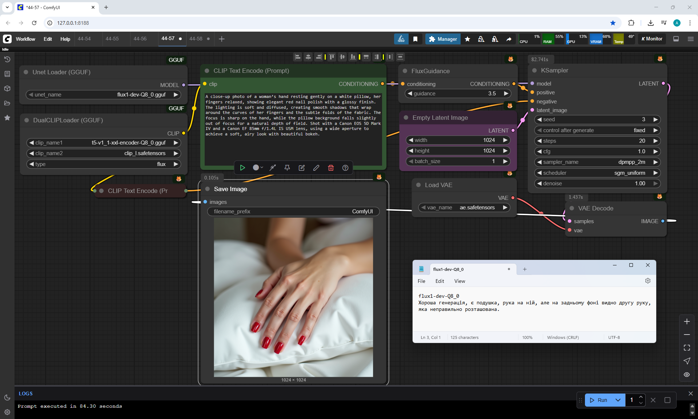The width and height of the screenshot is (698, 419).
Task: Expand the Run button dropdown arrow
Action: click(x=618, y=400)
